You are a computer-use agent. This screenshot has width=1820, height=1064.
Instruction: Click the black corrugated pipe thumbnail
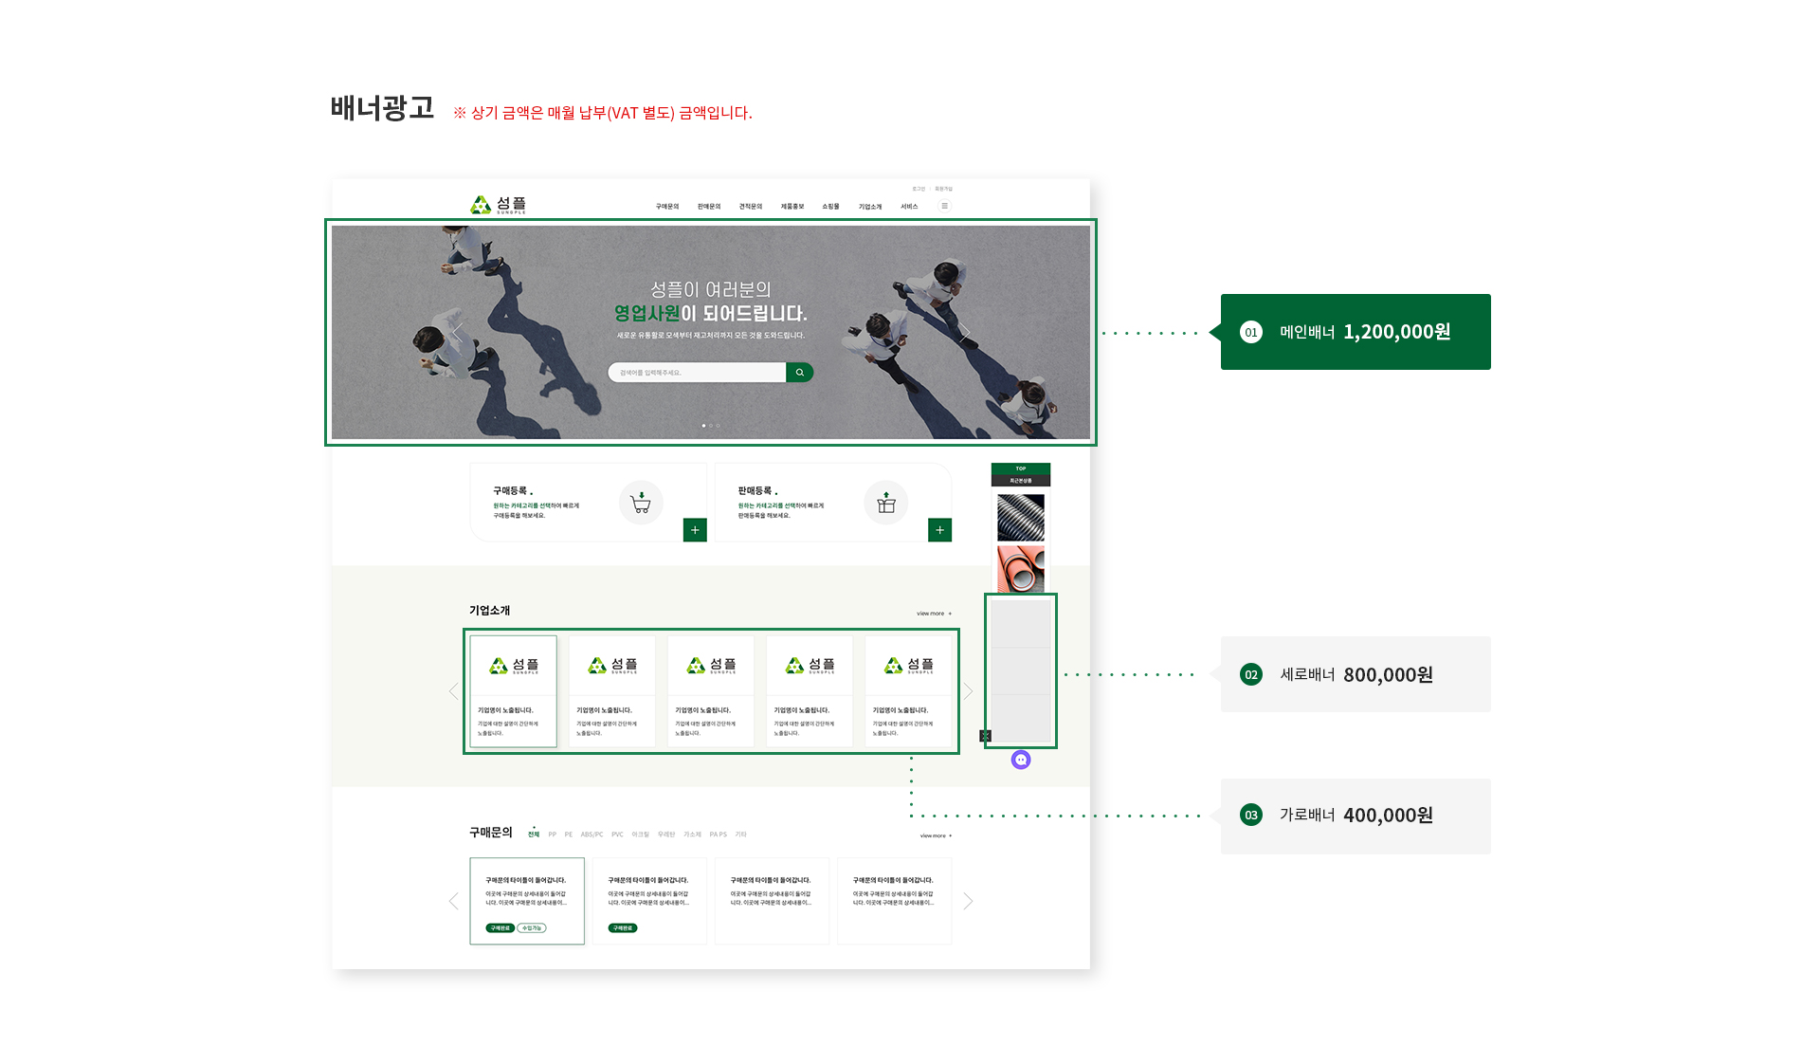coord(1021,517)
